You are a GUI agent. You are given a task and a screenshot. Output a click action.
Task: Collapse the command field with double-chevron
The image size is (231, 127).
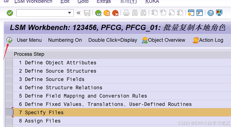click(79, 13)
